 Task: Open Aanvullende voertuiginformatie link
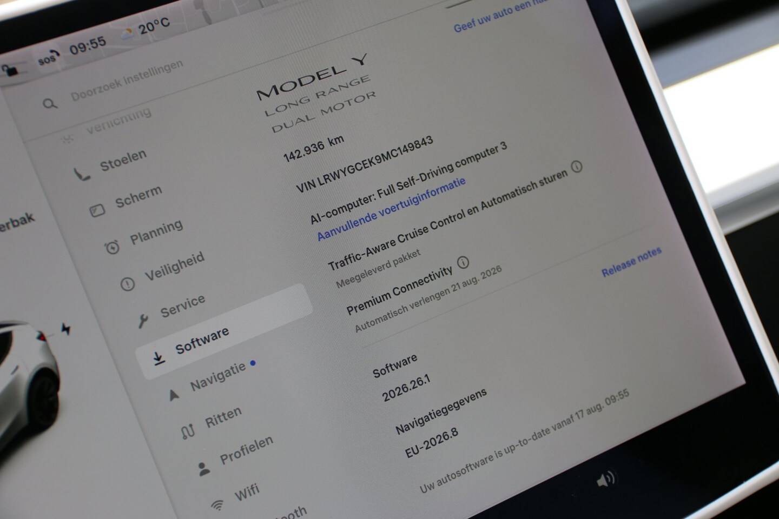point(391,209)
